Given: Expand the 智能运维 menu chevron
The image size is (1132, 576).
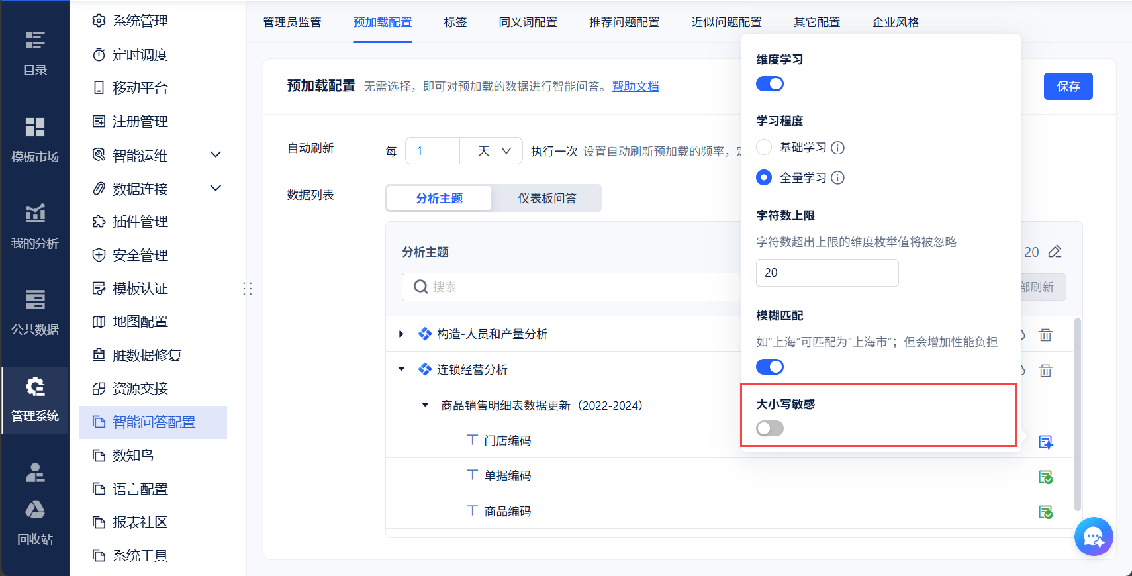Looking at the screenshot, I should click(216, 155).
